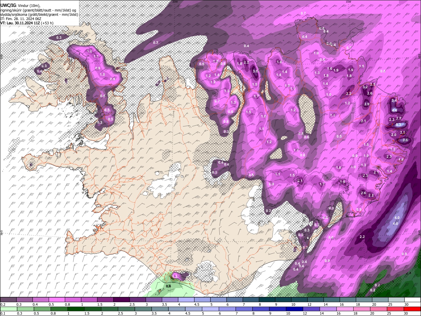
Task: Click the bold 0.6 value on the south coast
Action: coord(168,286)
